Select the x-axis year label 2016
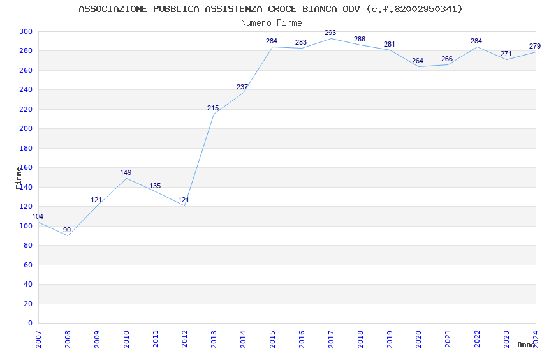The image size is (542, 351). [302, 340]
